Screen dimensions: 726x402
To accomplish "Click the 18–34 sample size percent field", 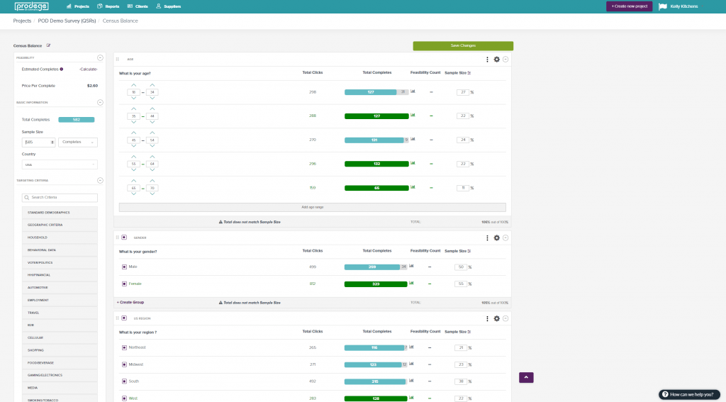I will pos(462,92).
